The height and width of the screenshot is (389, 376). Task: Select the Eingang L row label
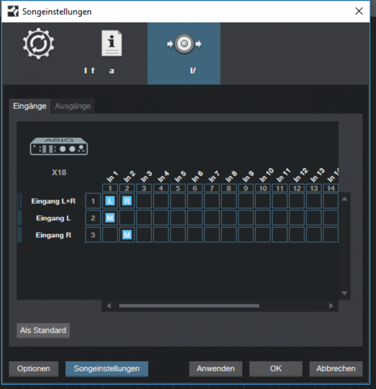(x=53, y=218)
